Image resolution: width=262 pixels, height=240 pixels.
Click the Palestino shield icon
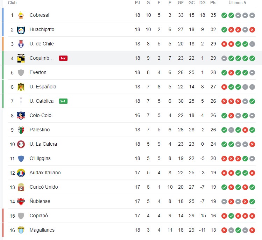click(x=21, y=130)
